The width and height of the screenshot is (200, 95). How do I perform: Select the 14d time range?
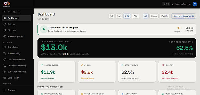point(119,16)
